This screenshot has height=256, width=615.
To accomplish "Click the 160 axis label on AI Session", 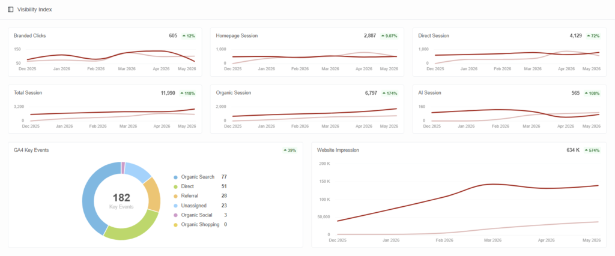I will click(x=422, y=107).
